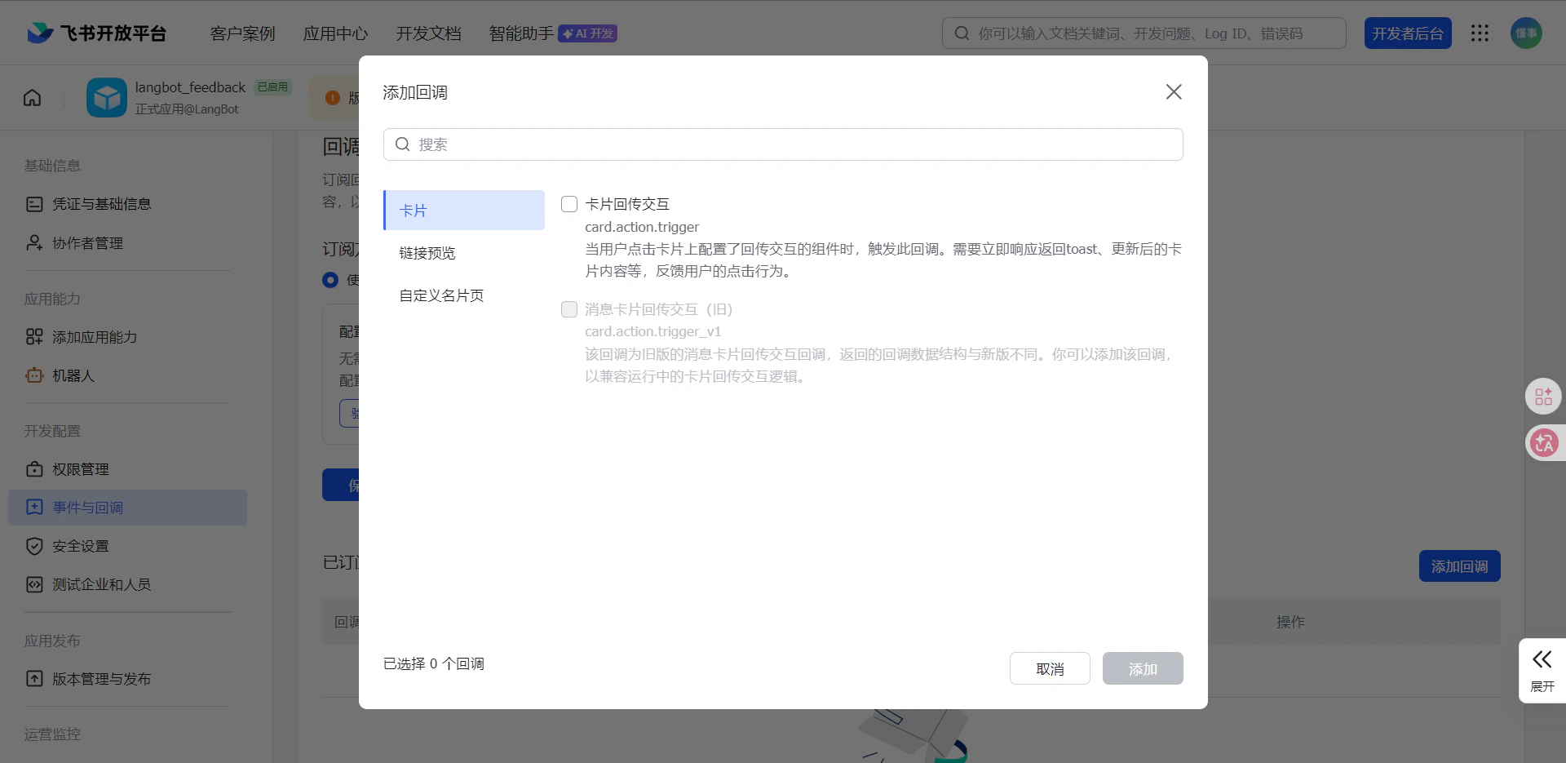This screenshot has width=1566, height=763.
Task: Select the radio button under 订阅方式
Action: tap(330, 280)
